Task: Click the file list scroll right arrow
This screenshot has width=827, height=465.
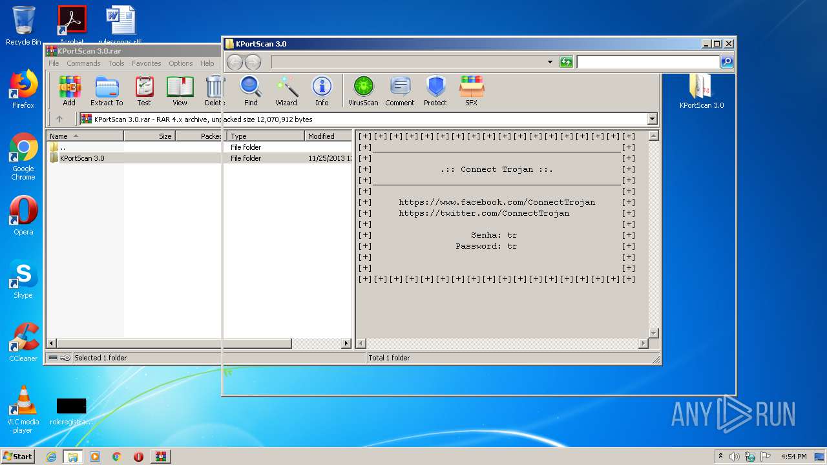Action: [x=346, y=344]
